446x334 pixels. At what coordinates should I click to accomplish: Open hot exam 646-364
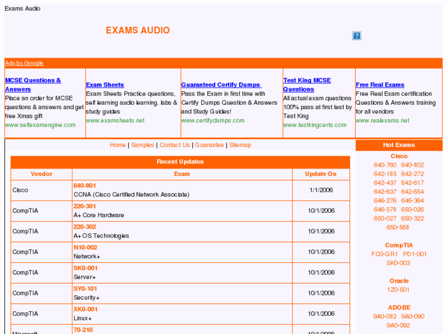point(412,200)
